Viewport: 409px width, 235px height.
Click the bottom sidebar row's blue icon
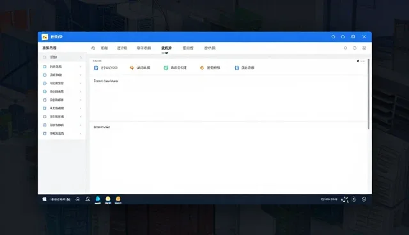point(45,133)
